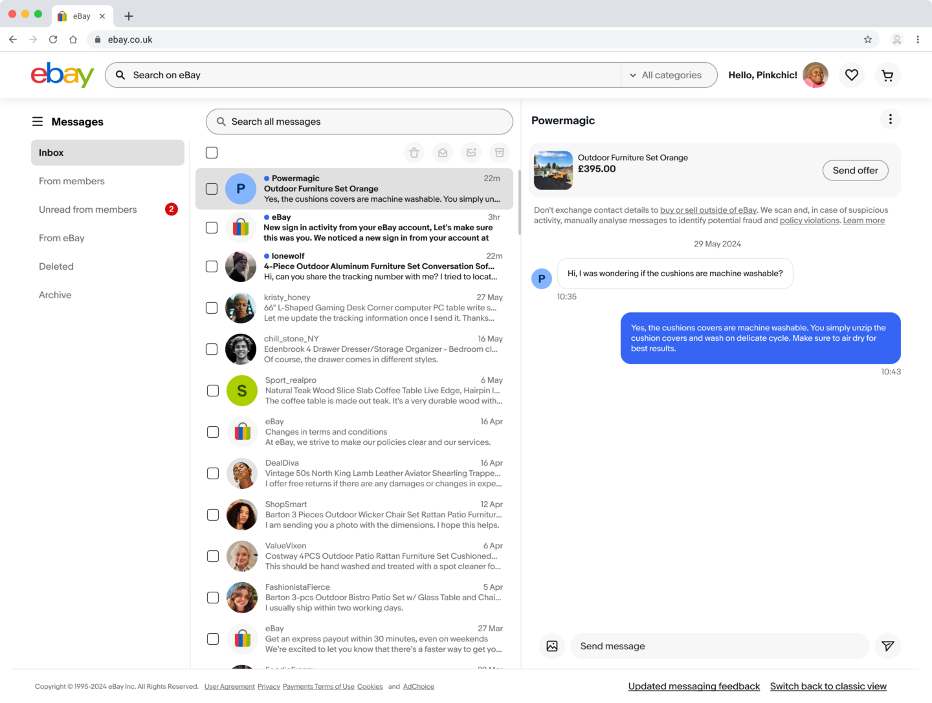Open eBay Changes in terms and conditions message
932x703 pixels.
pos(355,432)
